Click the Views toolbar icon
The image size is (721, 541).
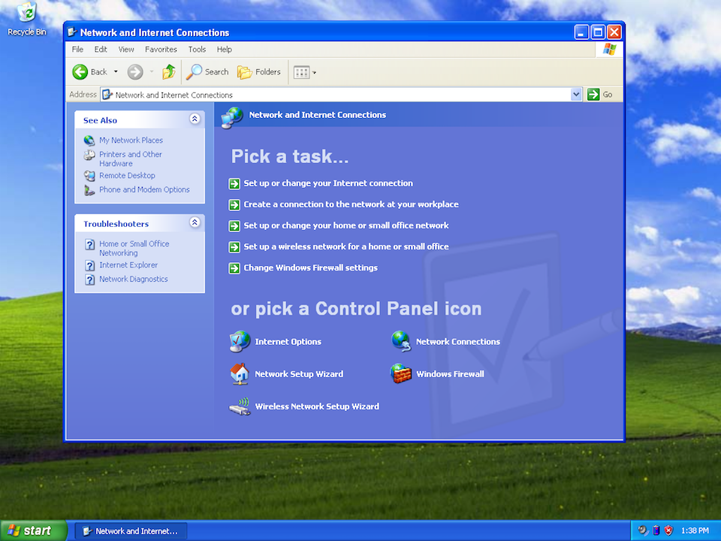pyautogui.click(x=302, y=72)
